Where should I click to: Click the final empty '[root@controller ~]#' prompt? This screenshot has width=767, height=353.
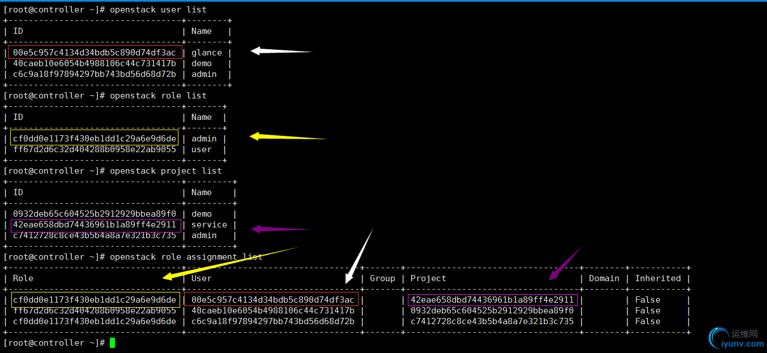click(54, 343)
